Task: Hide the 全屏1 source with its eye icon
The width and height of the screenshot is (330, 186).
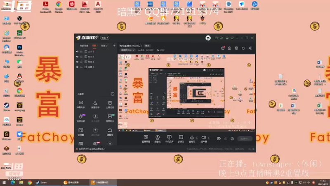Action: point(77,67)
